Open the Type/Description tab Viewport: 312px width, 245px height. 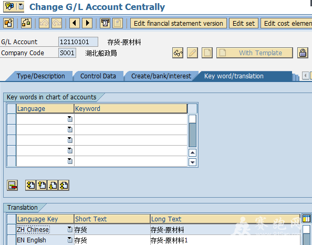point(41,76)
